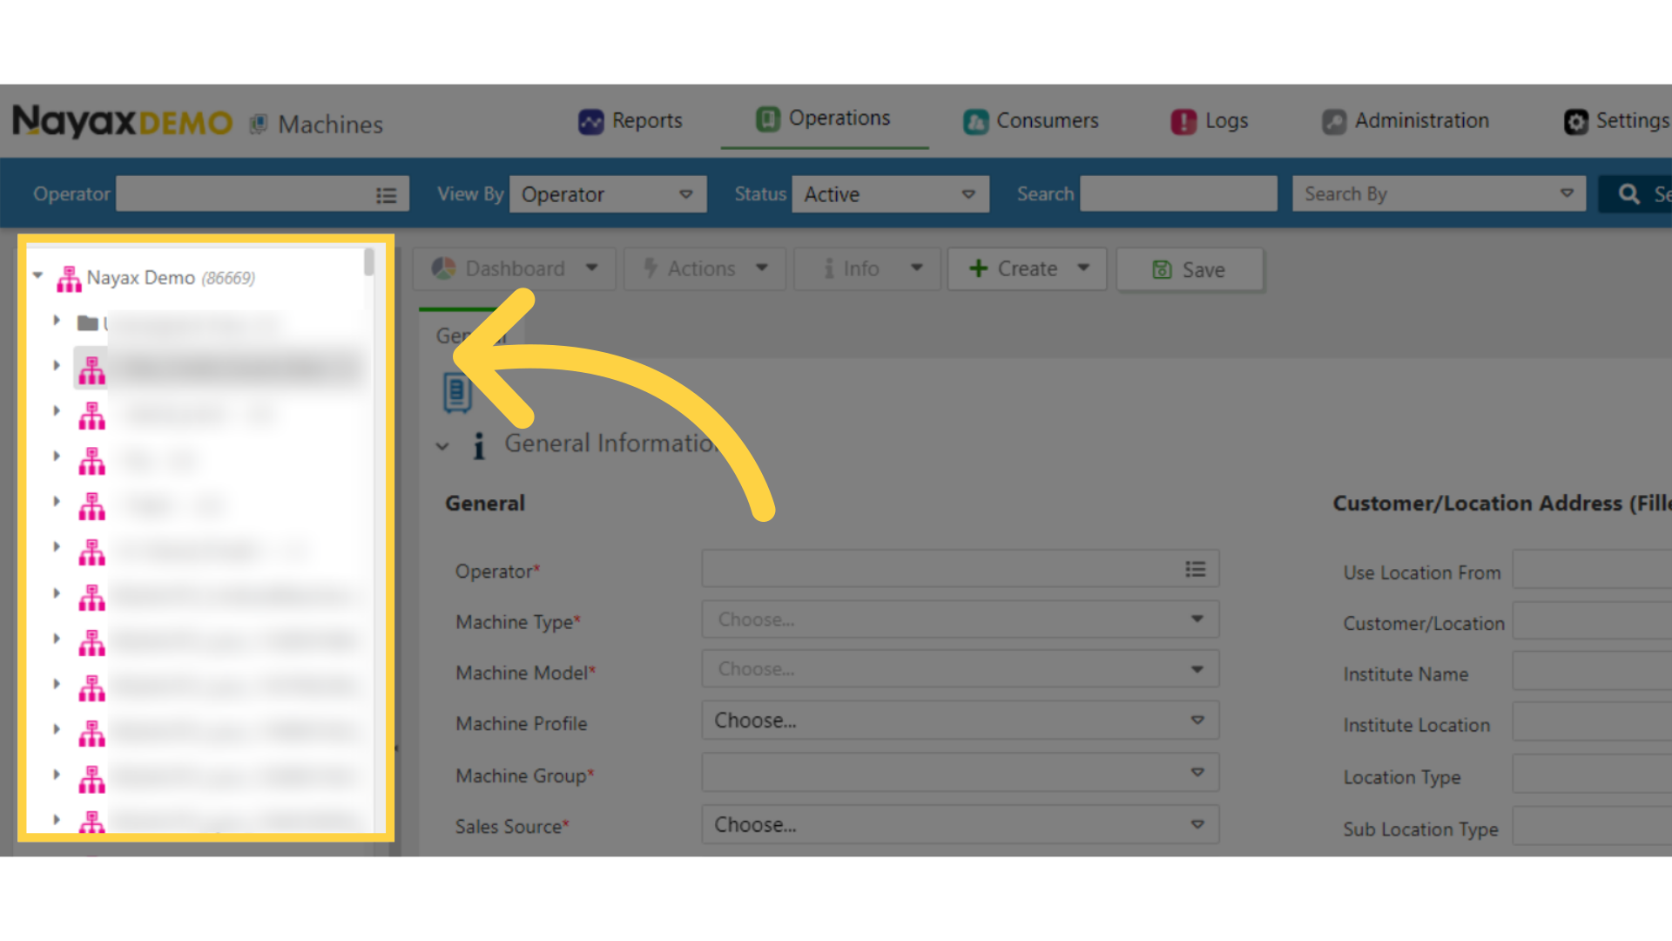Click the Save button
The image size is (1672, 941).
click(1189, 270)
